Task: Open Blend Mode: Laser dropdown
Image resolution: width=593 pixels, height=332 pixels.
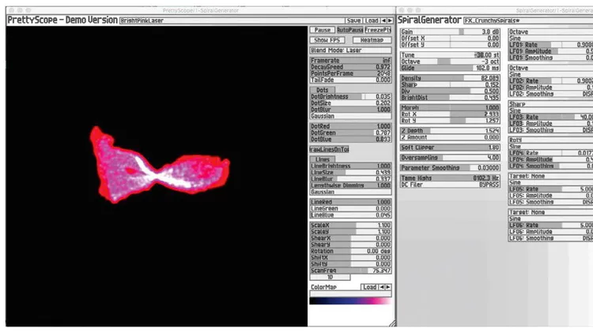Action: 350,50
